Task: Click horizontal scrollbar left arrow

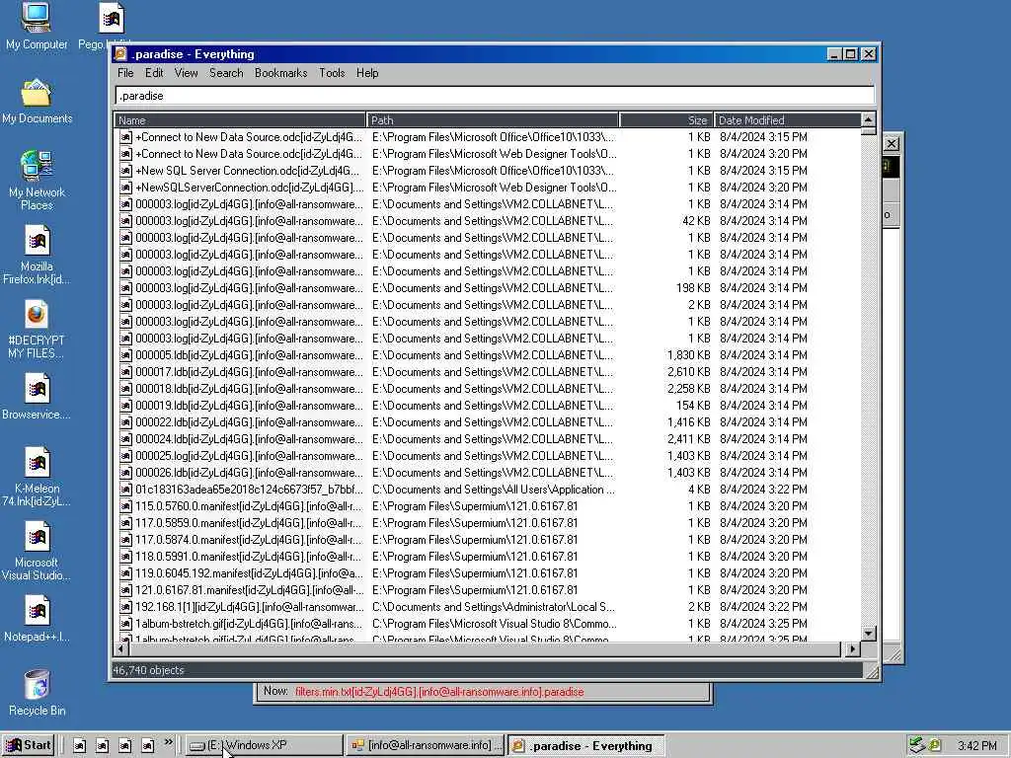Action: click(x=121, y=649)
